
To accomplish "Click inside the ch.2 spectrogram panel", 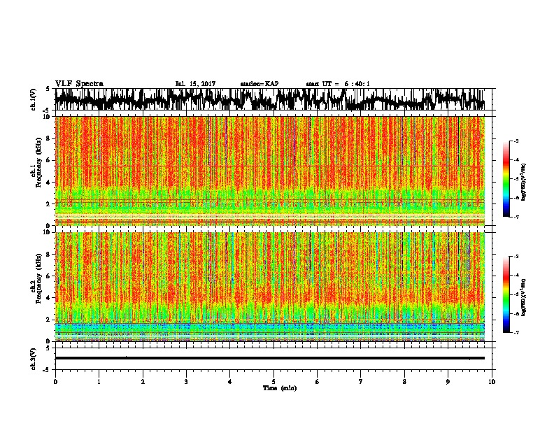I will point(270,287).
